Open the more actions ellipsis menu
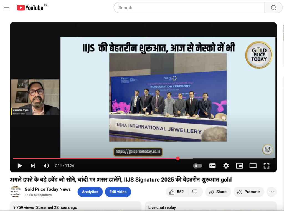The image size is (284, 211). (x=272, y=192)
